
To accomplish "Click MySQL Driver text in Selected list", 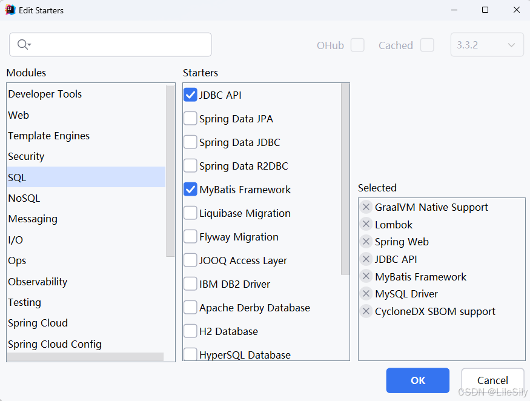I will (406, 294).
